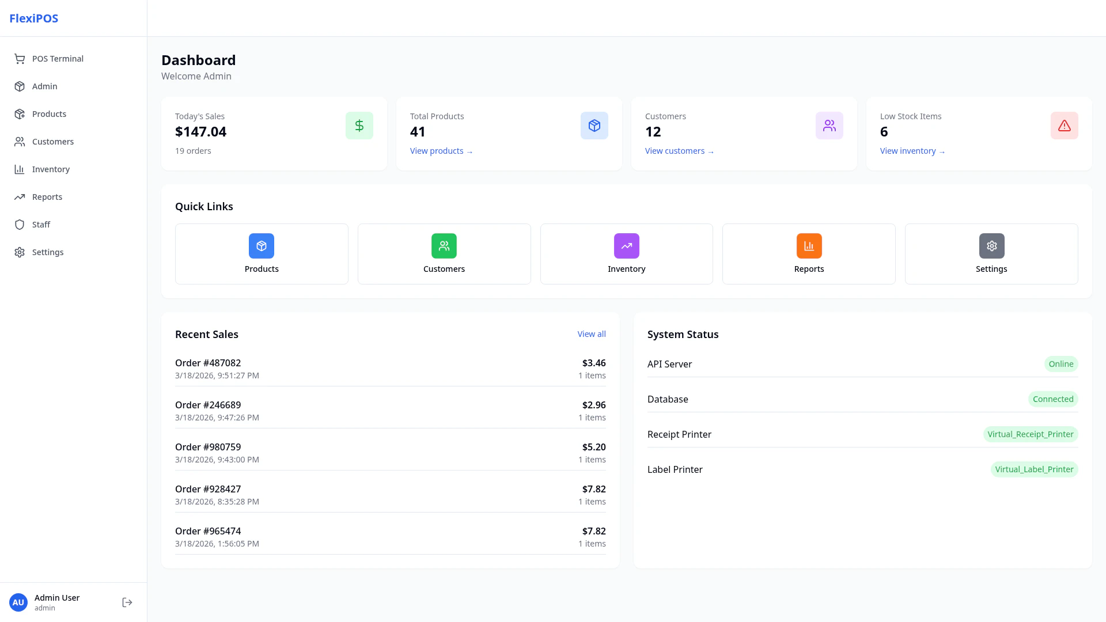Click the logout icon next to Admin User
Viewport: 1106px width, 622px height.
127,602
